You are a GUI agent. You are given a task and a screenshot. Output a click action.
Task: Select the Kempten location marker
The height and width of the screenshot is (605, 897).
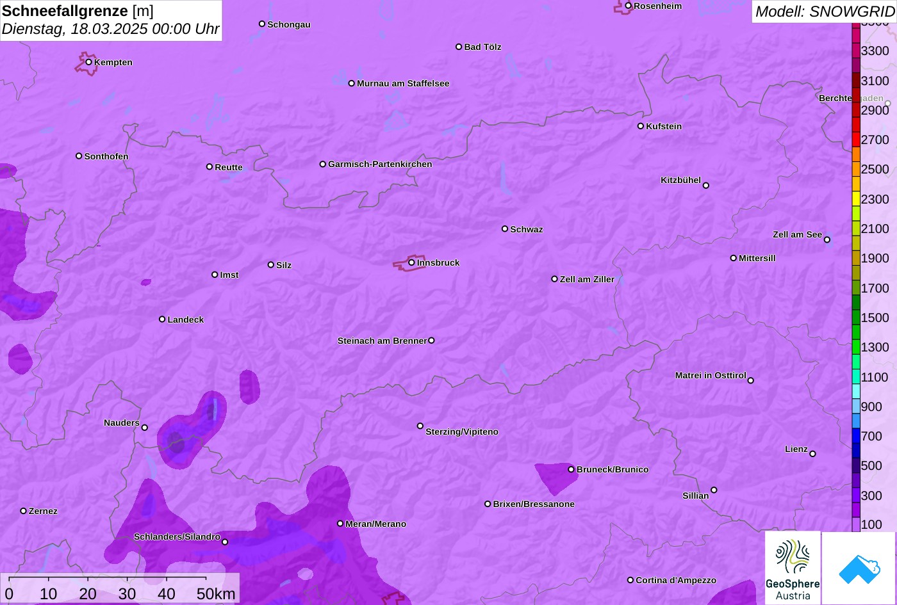pyautogui.click(x=89, y=62)
